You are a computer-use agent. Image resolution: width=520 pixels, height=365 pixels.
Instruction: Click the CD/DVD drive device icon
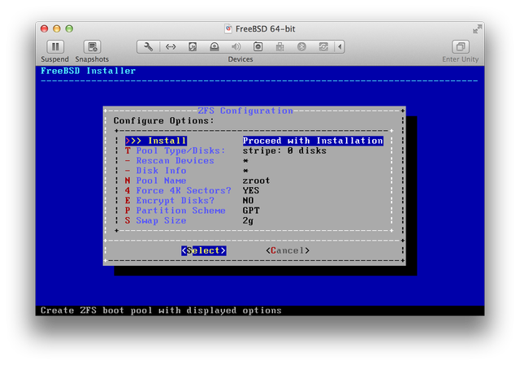coord(214,47)
